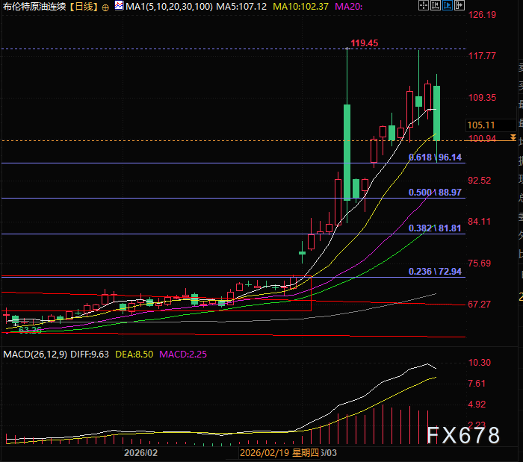Click the 0.500 \ 88.97 Fibonacci level label
Screen dimensions: 523x462
tap(436, 193)
